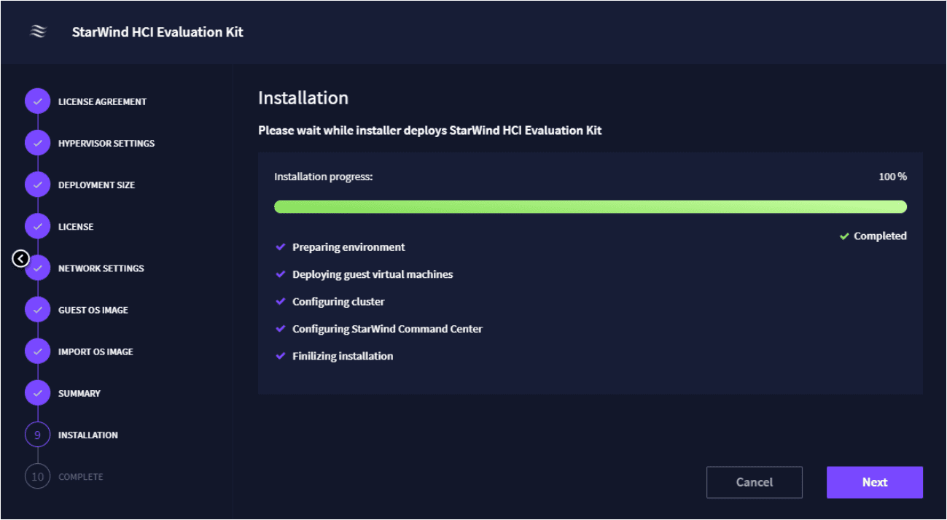This screenshot has width=947, height=520.
Task: Click the step 9 Installation circle
Action: pos(37,435)
